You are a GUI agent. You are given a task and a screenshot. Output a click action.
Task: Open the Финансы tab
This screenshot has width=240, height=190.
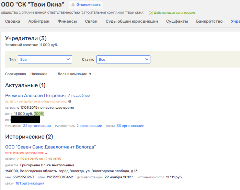click(x=67, y=21)
